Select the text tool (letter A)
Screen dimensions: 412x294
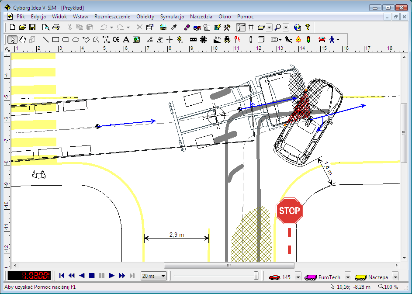[126, 39]
